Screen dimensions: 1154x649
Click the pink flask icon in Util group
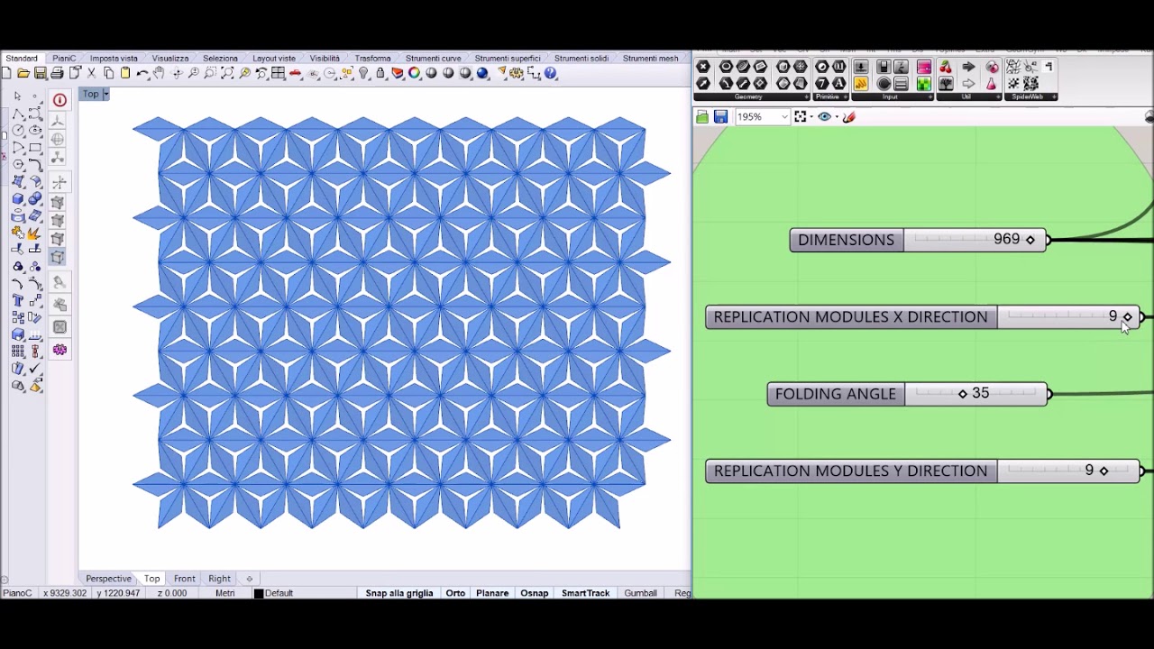[991, 83]
